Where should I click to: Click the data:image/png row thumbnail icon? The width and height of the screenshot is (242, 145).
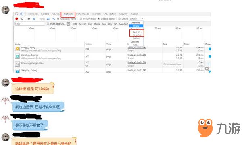click(17, 64)
